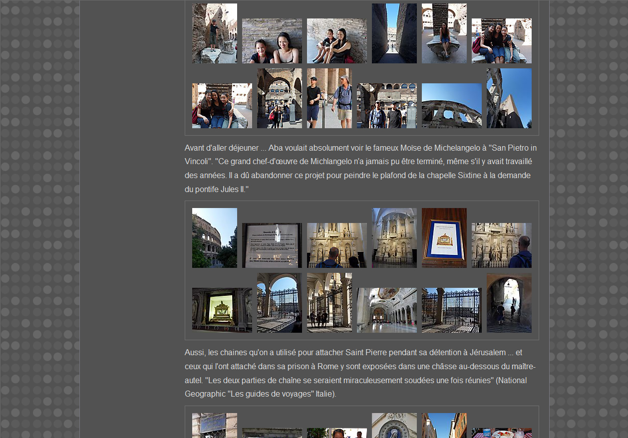Open photo of woman seated on stone pedestal
The image size is (628, 438).
coord(444,33)
